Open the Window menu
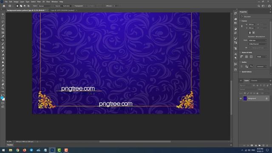Viewport: 272px width, 153px height. 54,2
